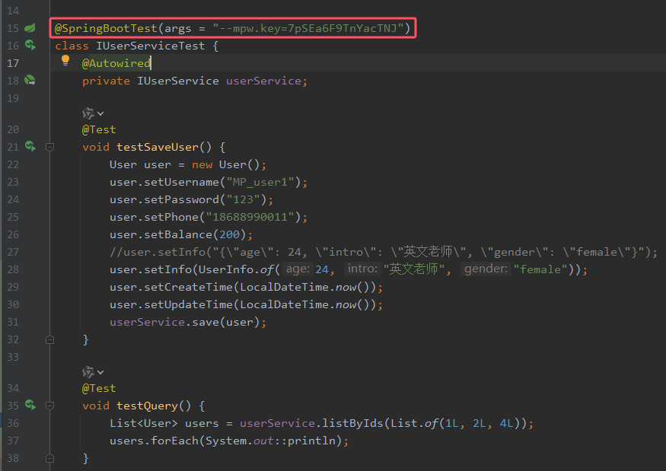The image size is (666, 471).
Task: Click the "123" password string
Action: point(244,199)
